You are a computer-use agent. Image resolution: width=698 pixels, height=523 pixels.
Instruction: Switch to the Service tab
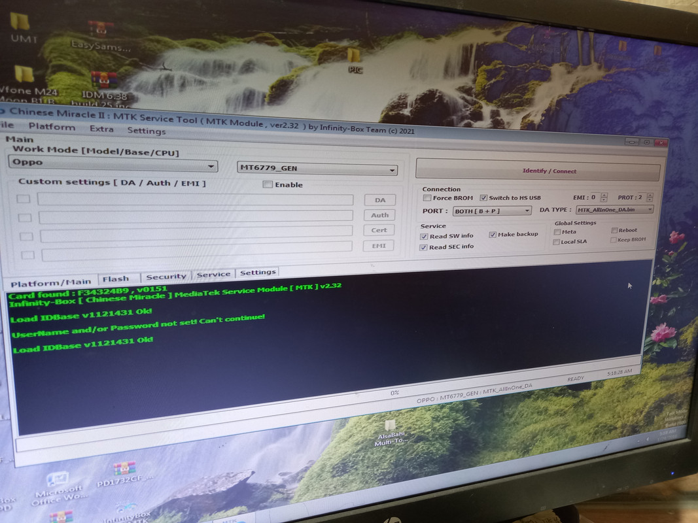[x=213, y=275]
